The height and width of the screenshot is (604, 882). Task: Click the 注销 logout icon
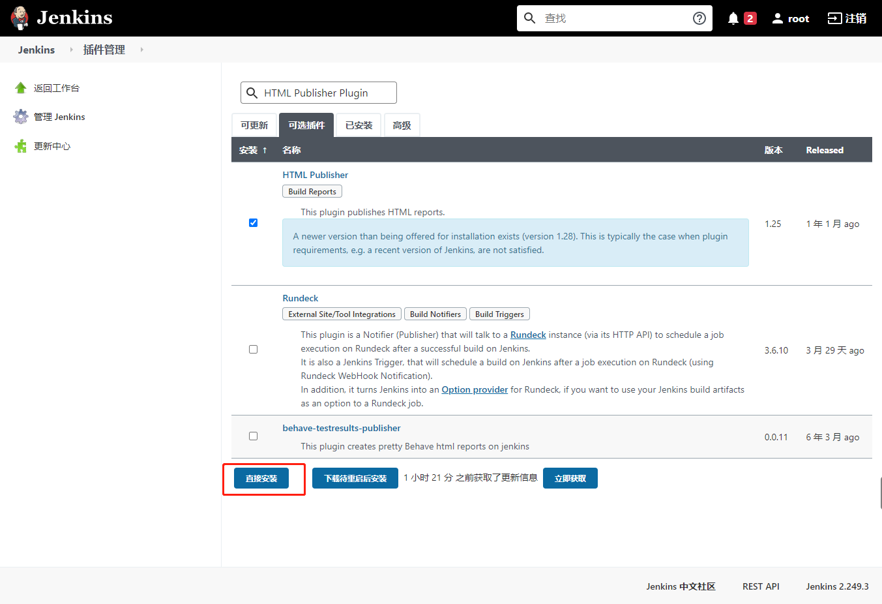coord(834,18)
